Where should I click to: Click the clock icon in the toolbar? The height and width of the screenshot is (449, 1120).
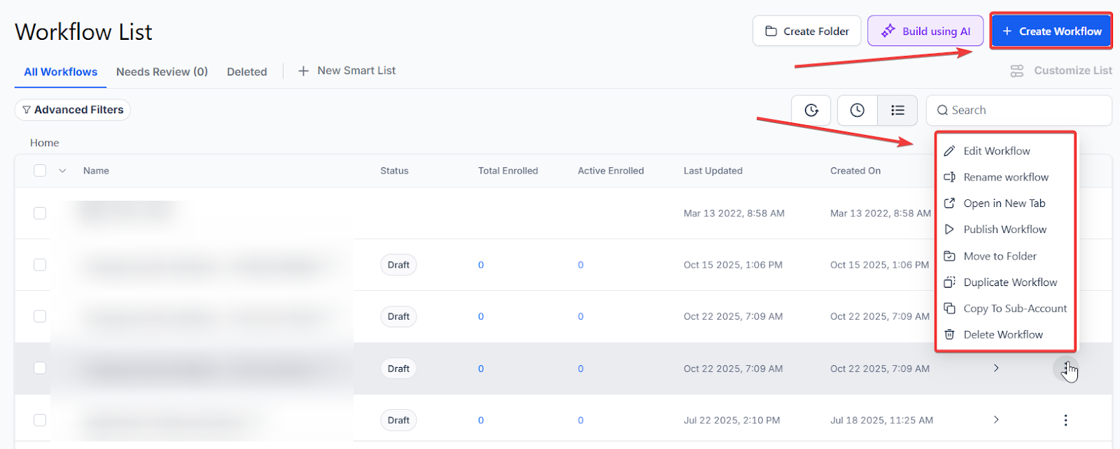pos(857,111)
